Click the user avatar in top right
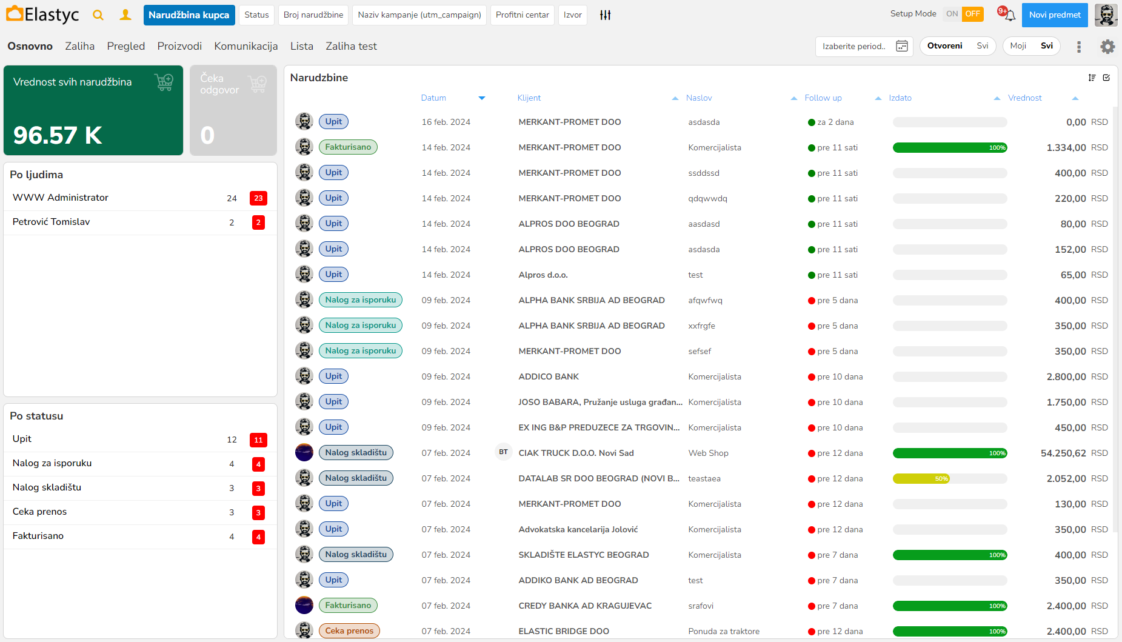1122x642 pixels. [1106, 15]
